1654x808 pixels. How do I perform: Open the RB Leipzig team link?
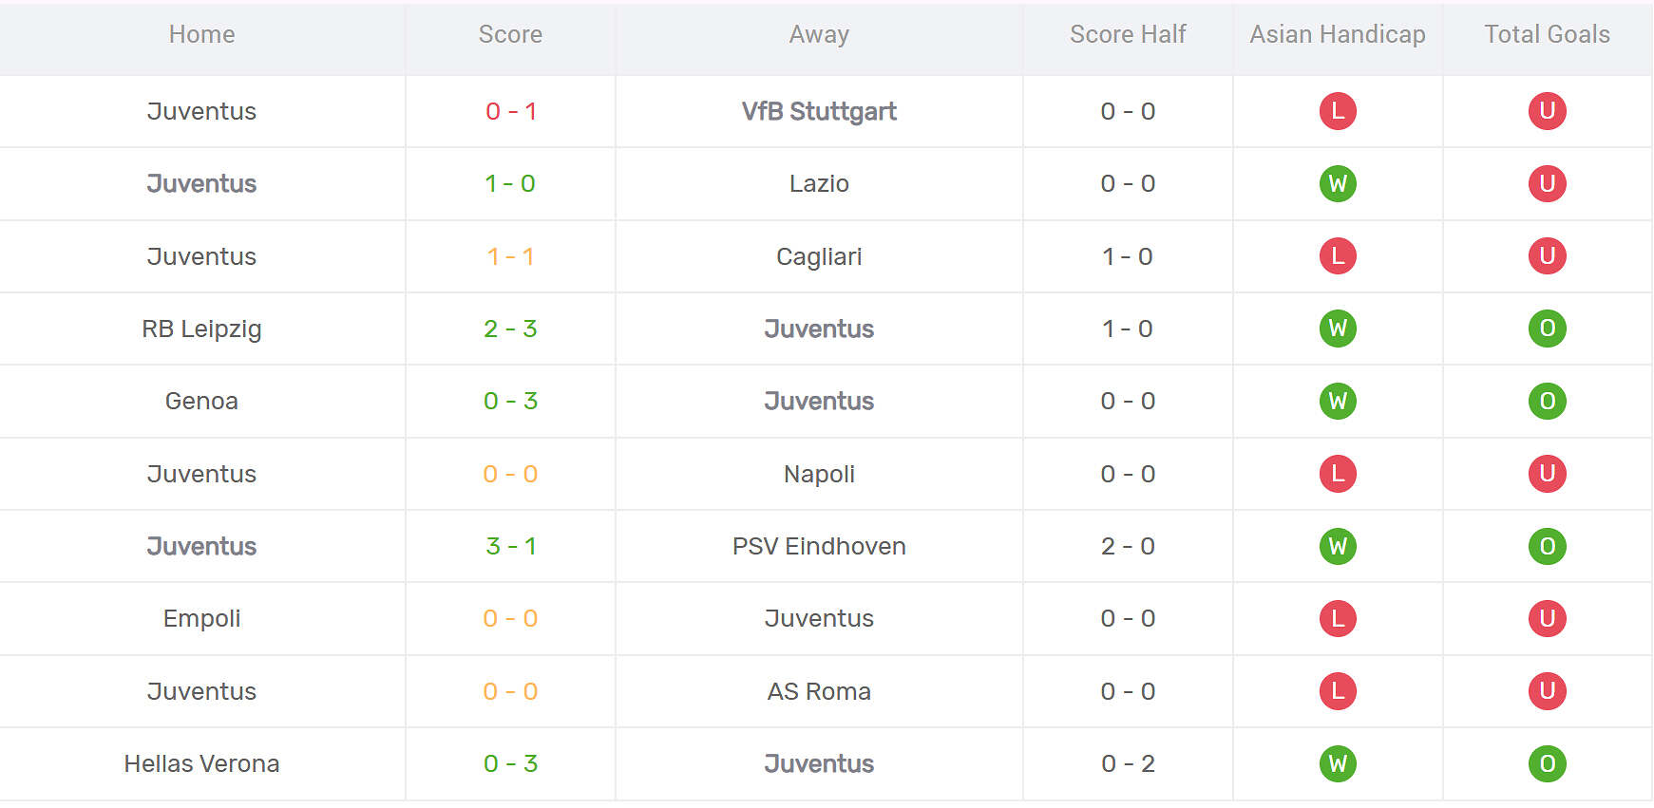(201, 329)
